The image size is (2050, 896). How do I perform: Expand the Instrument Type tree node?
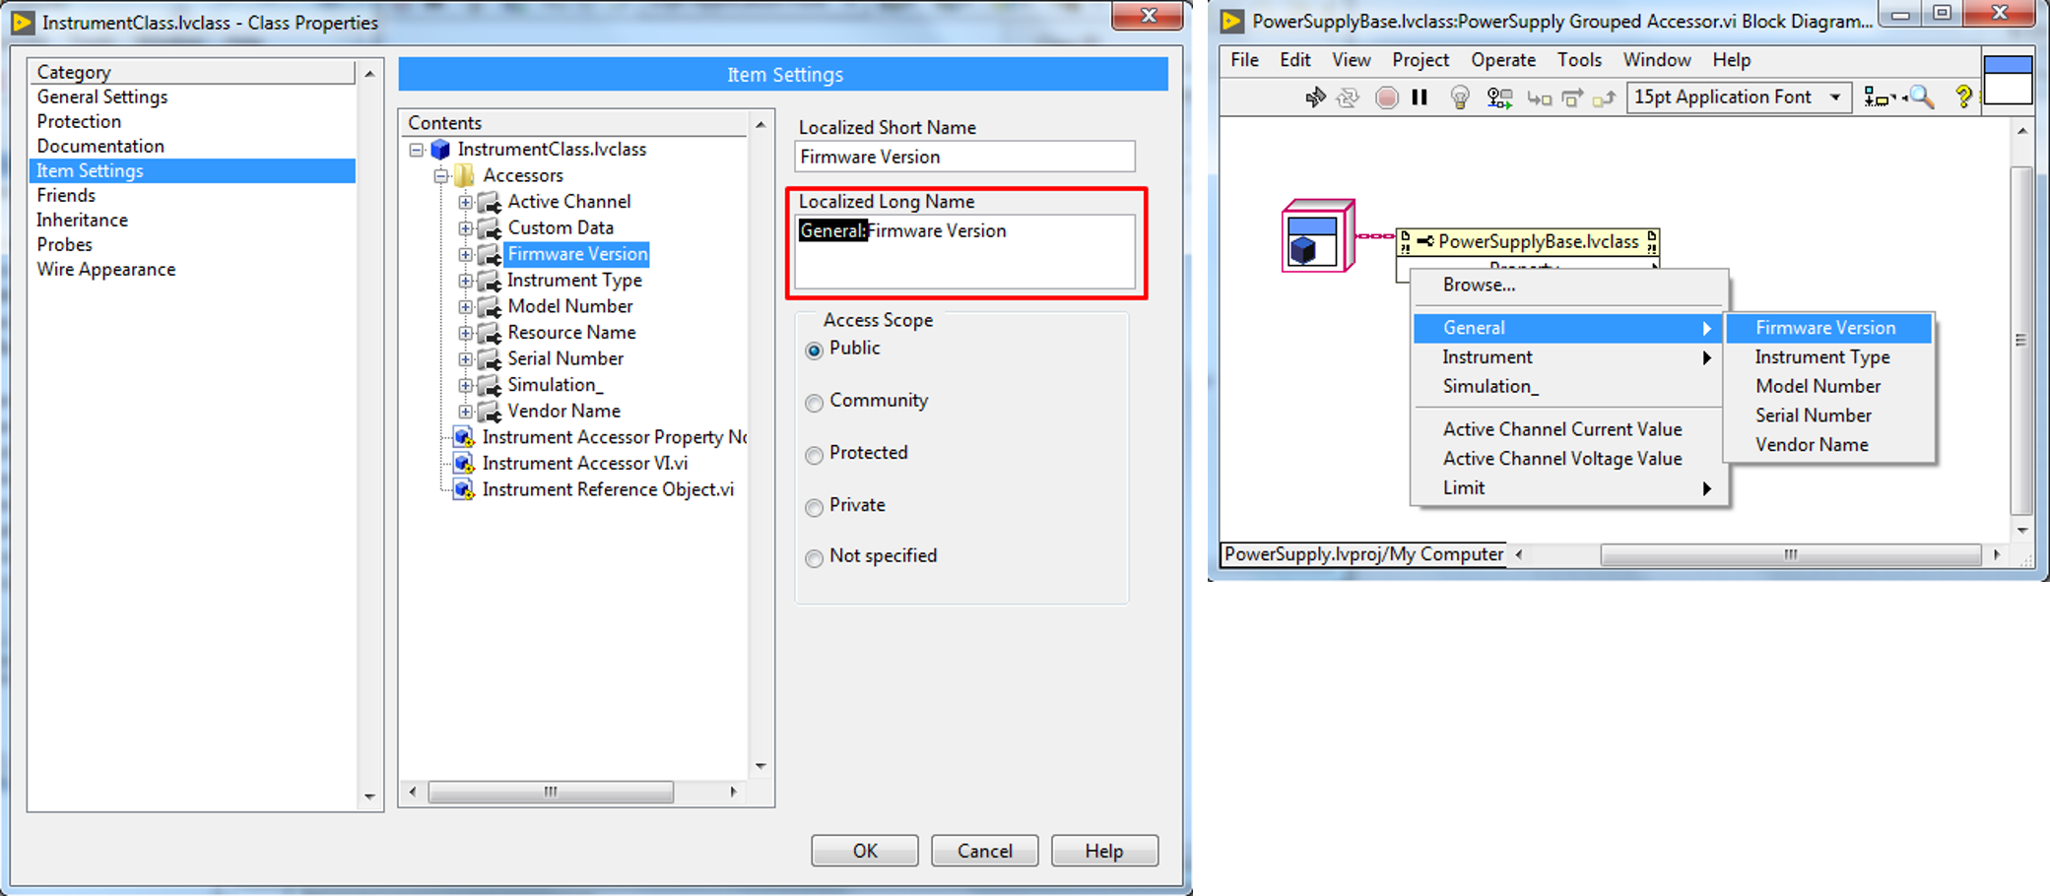tap(465, 281)
